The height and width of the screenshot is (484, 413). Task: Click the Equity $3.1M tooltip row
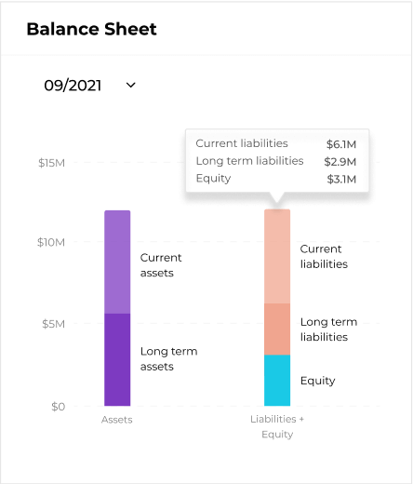pyautogui.click(x=276, y=179)
